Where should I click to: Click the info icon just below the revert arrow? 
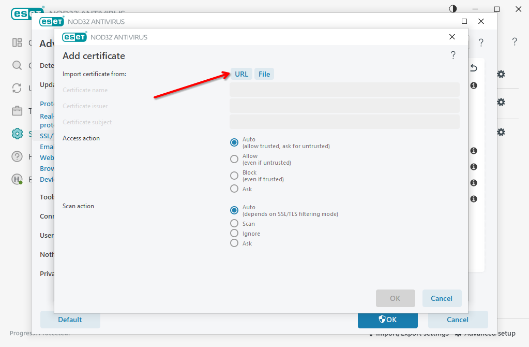[x=474, y=85]
